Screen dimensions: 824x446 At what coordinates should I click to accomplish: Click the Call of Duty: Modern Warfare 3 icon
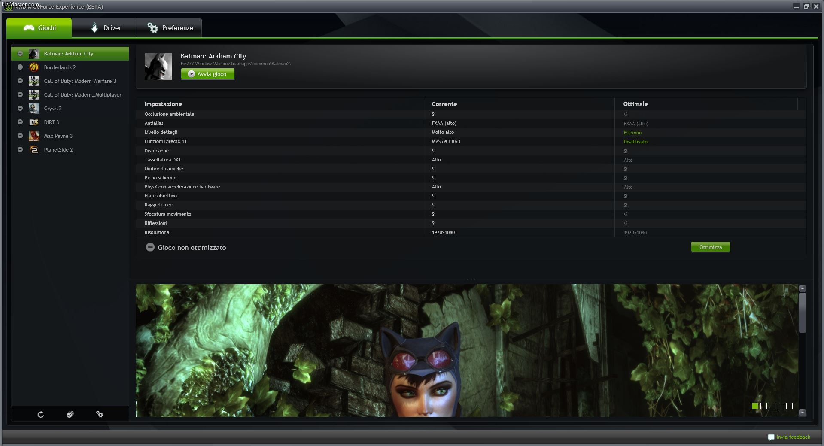(34, 81)
